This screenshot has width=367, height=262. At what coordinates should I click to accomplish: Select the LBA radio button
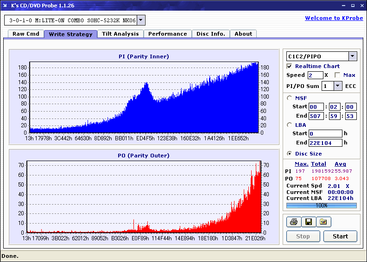click(x=290, y=125)
